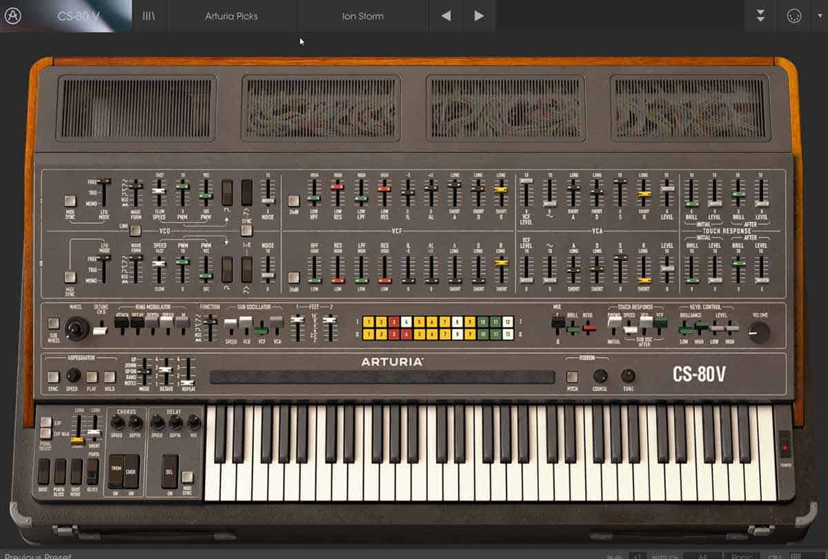
Task: Click the master Volume knob
Action: 758,334
